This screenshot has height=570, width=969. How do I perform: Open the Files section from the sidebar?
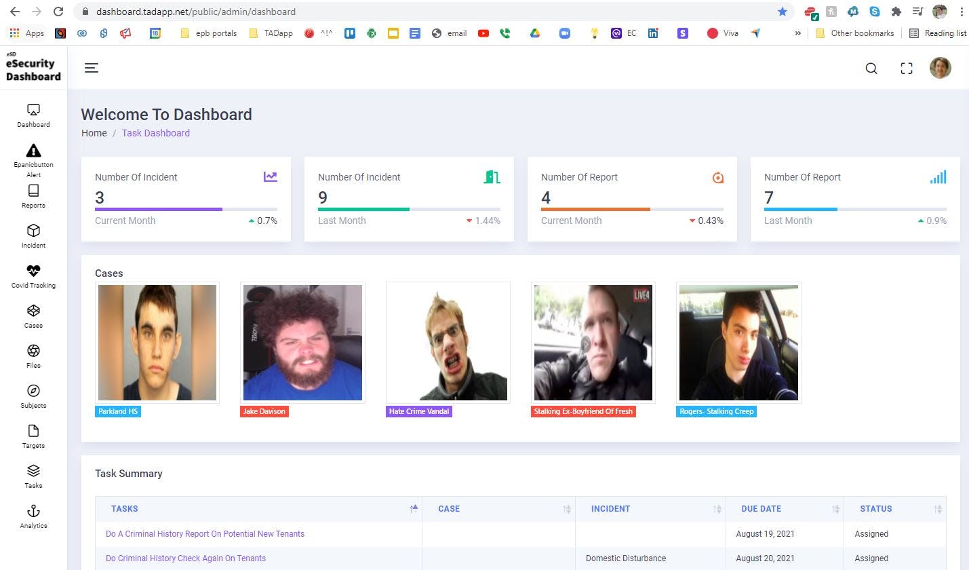tap(33, 356)
